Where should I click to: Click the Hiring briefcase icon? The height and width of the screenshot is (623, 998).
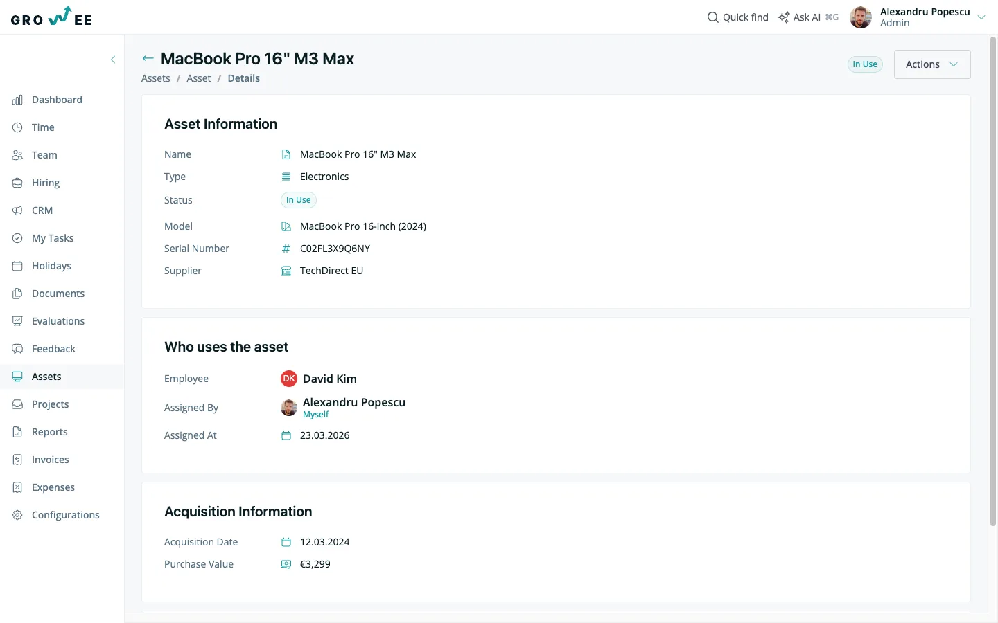coord(17,183)
